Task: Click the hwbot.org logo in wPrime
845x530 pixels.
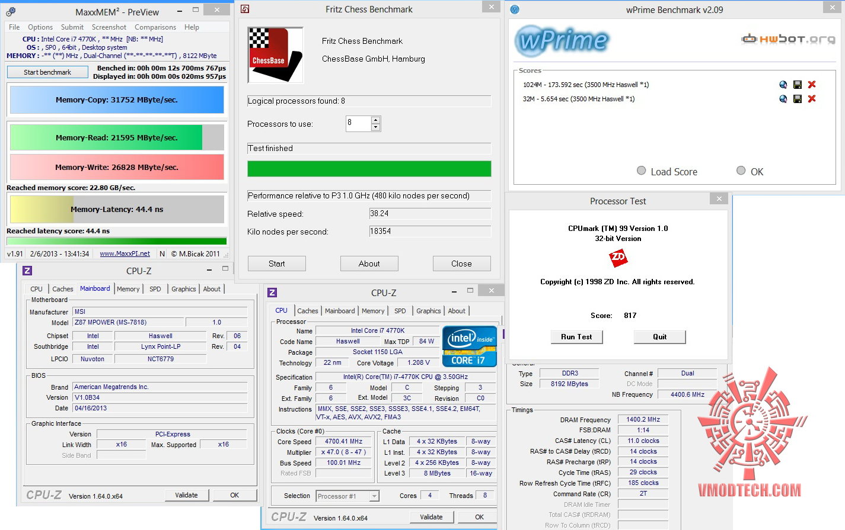Action: 788,39
